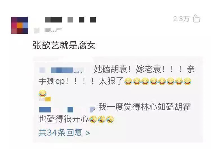Click the lone laughing emoji below first reply
The height and width of the screenshot is (149, 211).
click(x=42, y=93)
